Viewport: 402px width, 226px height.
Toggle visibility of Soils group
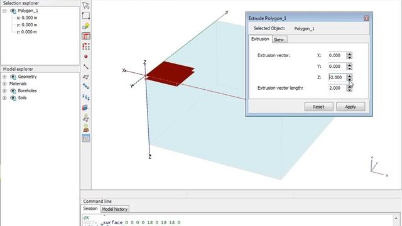click(x=13, y=98)
